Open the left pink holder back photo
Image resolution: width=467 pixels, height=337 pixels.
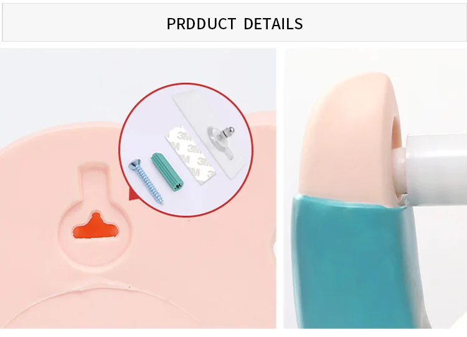click(x=138, y=189)
